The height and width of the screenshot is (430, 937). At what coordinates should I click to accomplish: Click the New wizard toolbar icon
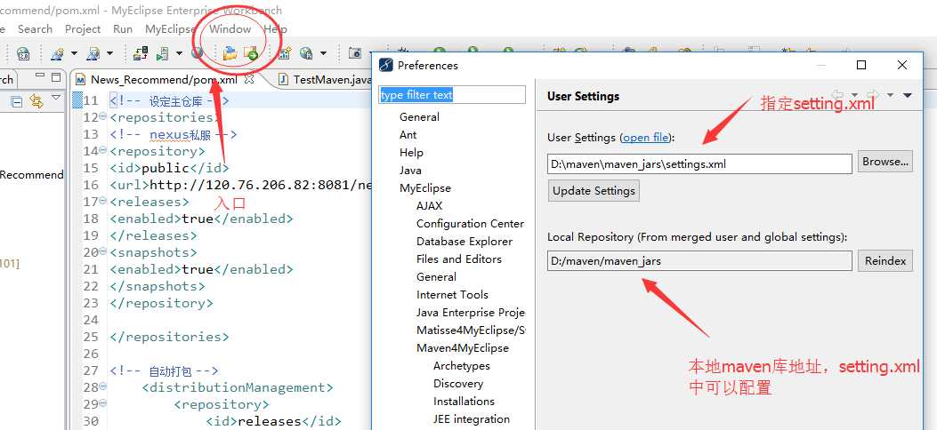coord(57,53)
